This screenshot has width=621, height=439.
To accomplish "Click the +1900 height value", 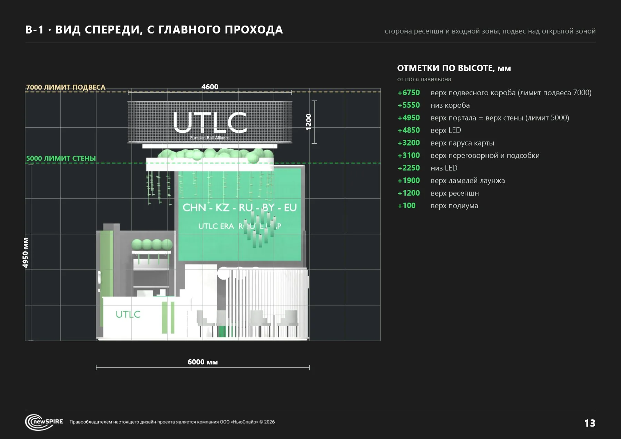I will pyautogui.click(x=409, y=180).
